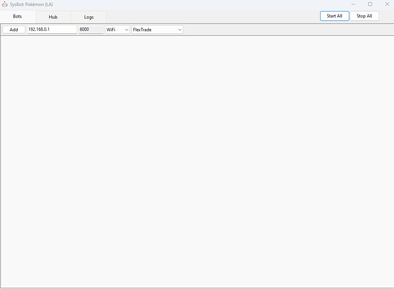This screenshot has width=394, height=289.
Task: Focus the IP address field showing 192.168.0.1
Action: (52, 30)
